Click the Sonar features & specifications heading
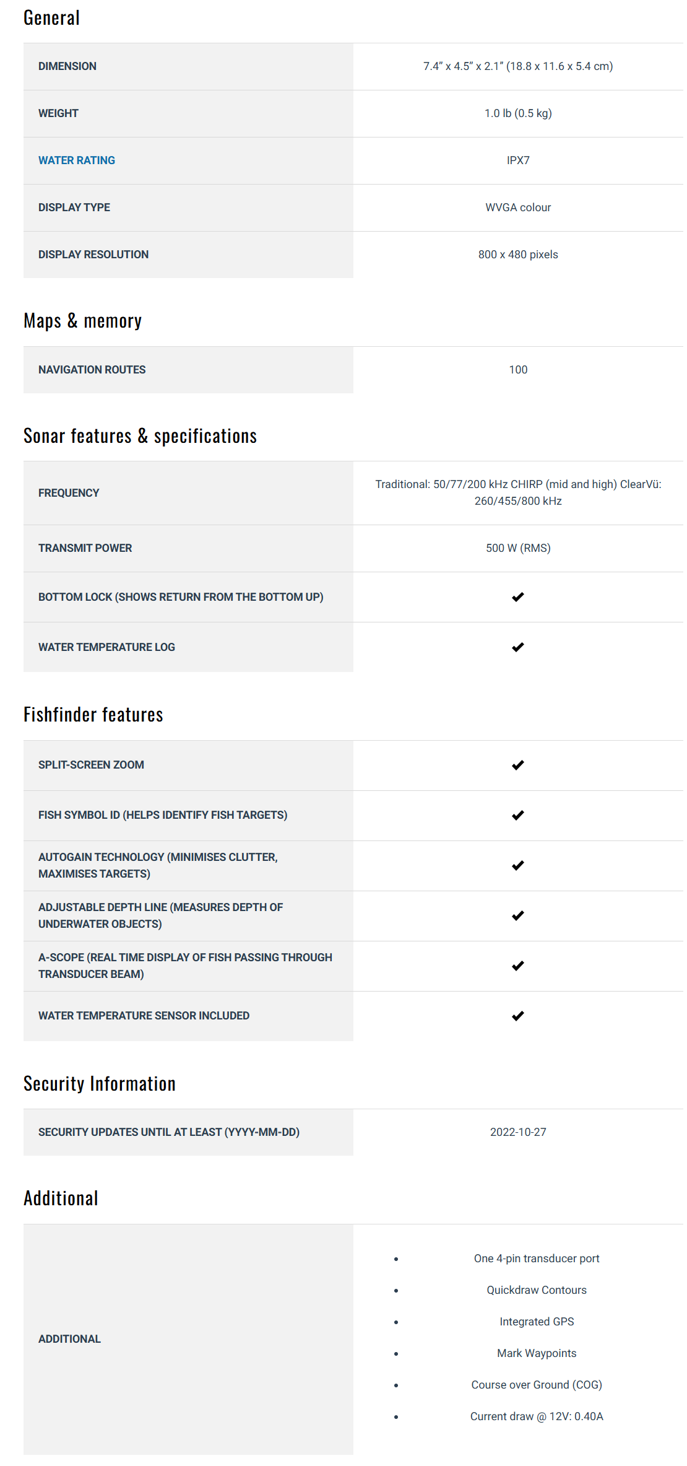 coord(140,436)
